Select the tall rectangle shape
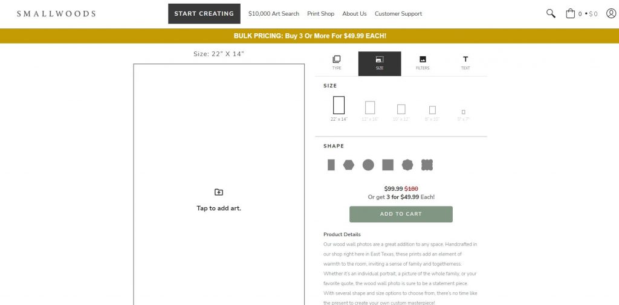The image size is (619, 305). click(331, 165)
